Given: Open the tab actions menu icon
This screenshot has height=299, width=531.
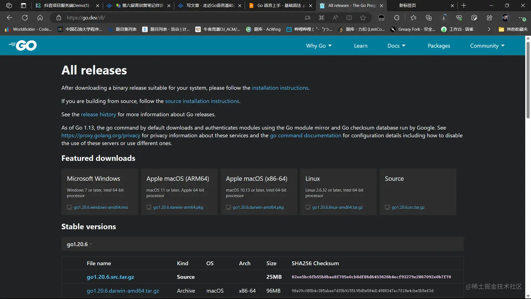Looking at the screenshot, I should click(23, 6).
